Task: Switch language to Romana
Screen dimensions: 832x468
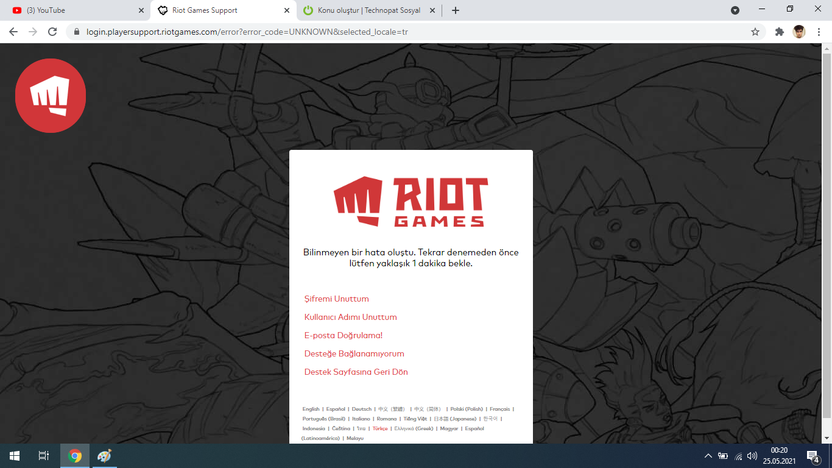Action: [387, 419]
